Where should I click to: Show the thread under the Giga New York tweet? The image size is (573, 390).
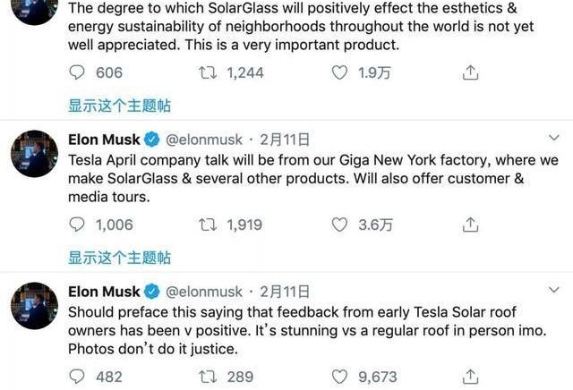(x=119, y=258)
